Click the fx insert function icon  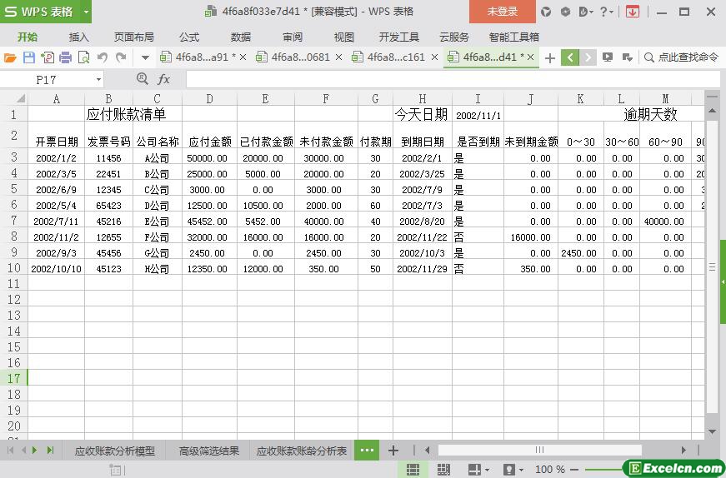click(163, 80)
